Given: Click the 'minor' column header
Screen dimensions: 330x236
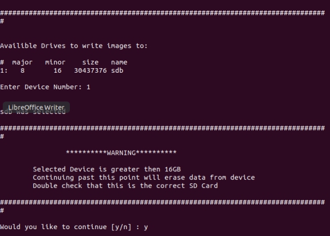Looking at the screenshot, I should pyautogui.click(x=55, y=62).
